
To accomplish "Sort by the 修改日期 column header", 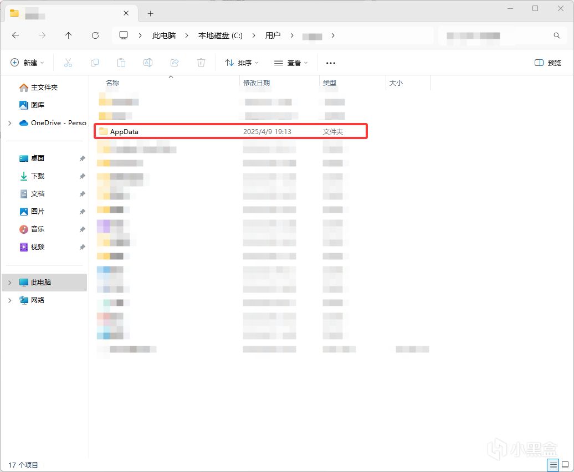I will click(257, 83).
